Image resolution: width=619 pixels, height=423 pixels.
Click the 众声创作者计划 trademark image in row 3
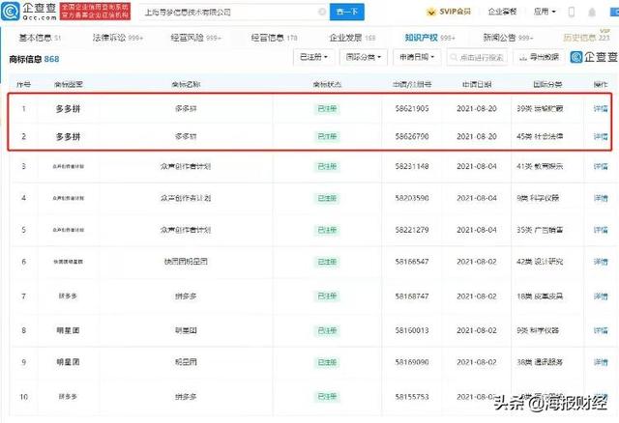click(69, 166)
